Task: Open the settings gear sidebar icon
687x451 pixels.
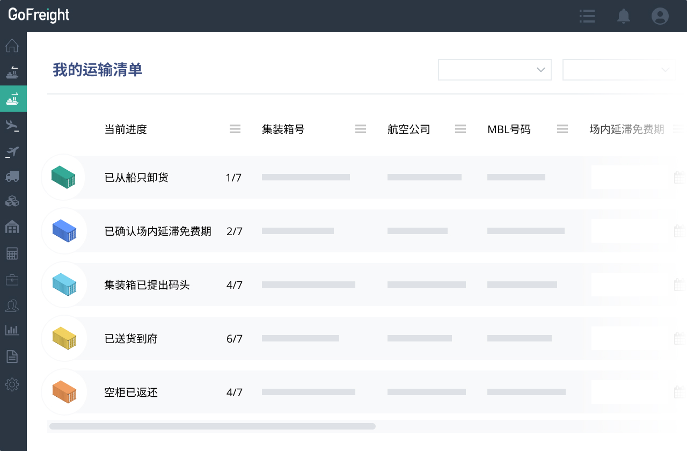Action: [x=12, y=384]
